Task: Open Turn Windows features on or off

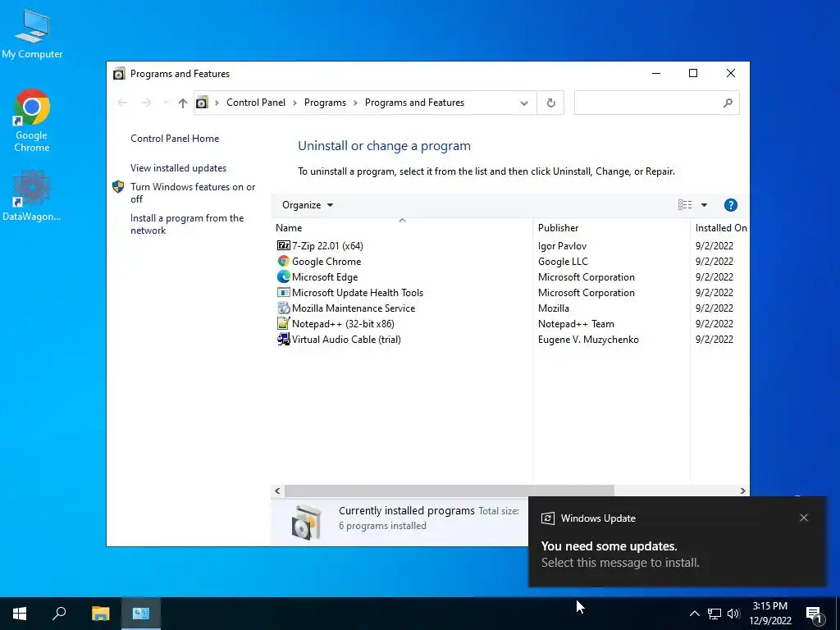Action: tap(193, 193)
